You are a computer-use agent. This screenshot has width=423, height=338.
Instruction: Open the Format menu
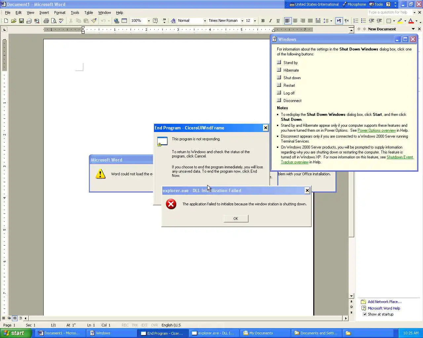[60, 13]
